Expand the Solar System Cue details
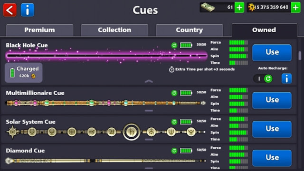 [x=149, y=139]
